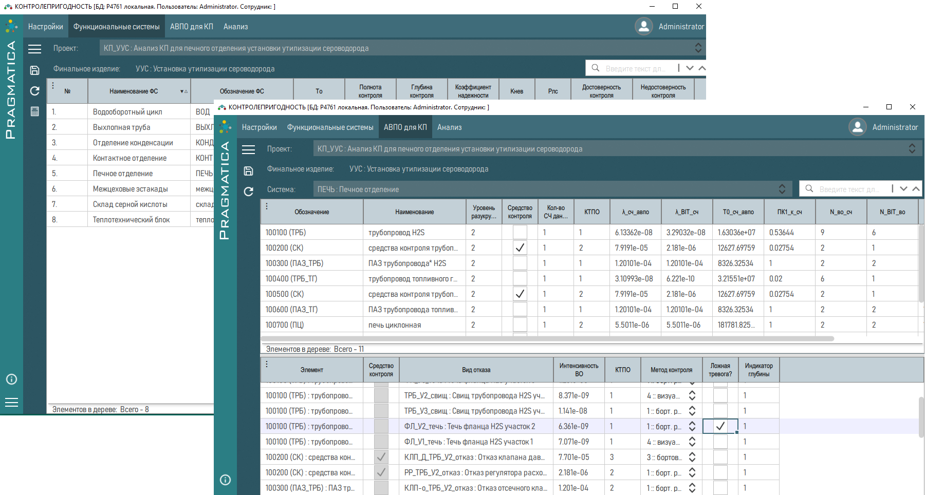Click the save icon in the front window
Viewport: 925px width, 495px height.
[248, 171]
